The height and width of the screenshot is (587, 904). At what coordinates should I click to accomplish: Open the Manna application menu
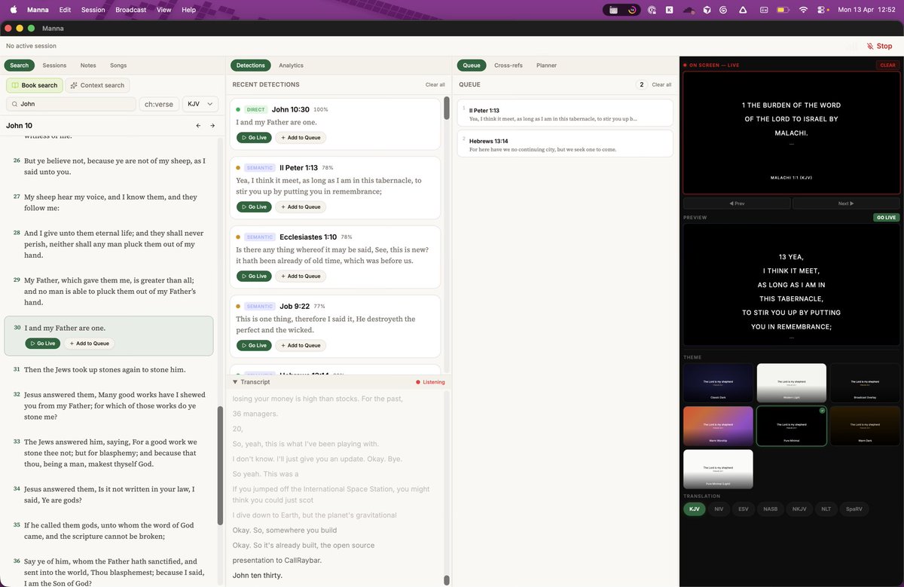38,10
